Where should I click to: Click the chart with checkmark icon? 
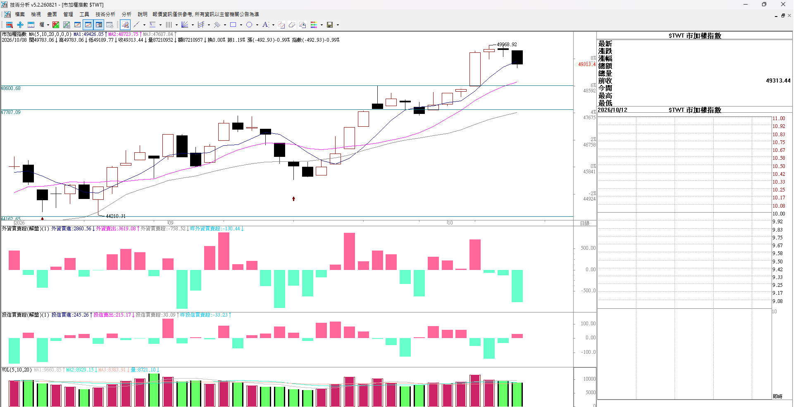[110, 25]
